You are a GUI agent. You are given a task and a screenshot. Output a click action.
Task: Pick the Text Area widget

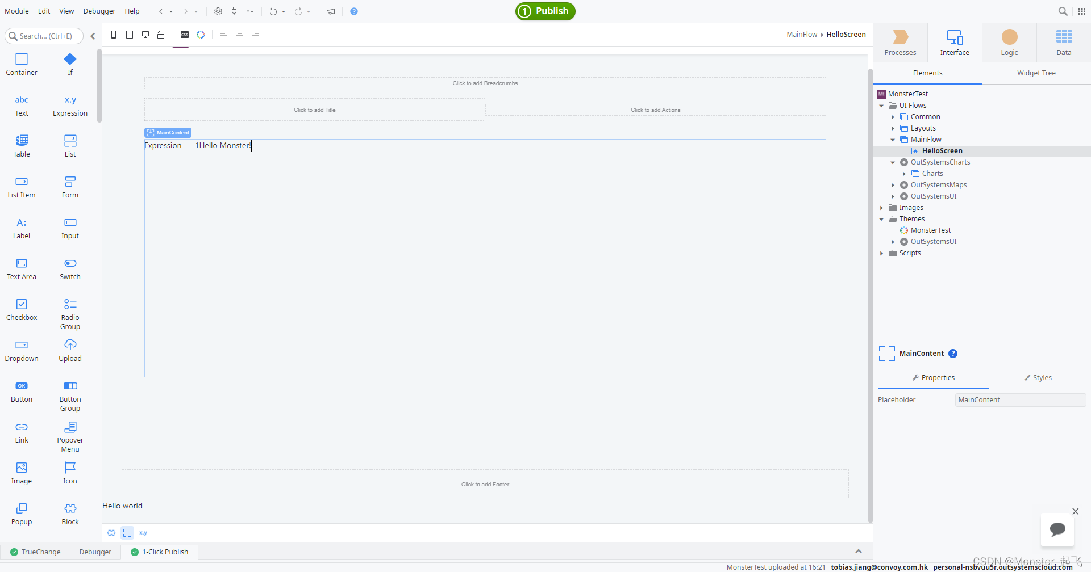point(22,268)
